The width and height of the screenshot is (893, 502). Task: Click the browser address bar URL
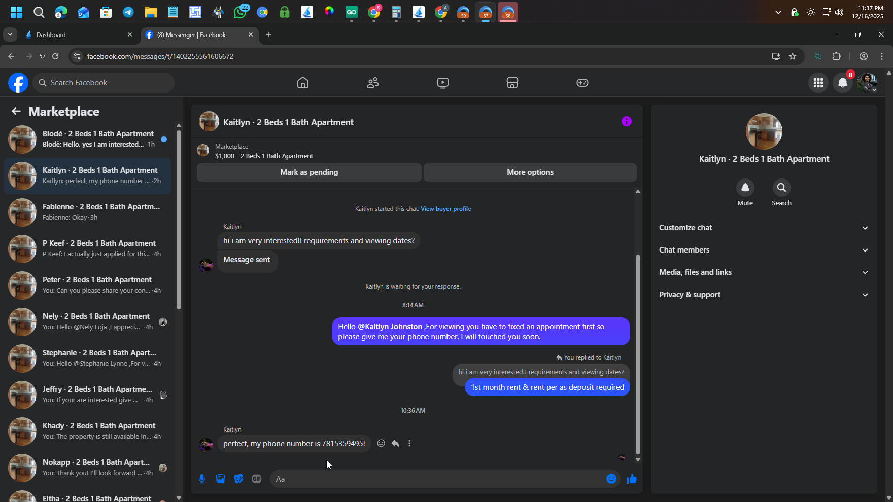pyautogui.click(x=160, y=56)
